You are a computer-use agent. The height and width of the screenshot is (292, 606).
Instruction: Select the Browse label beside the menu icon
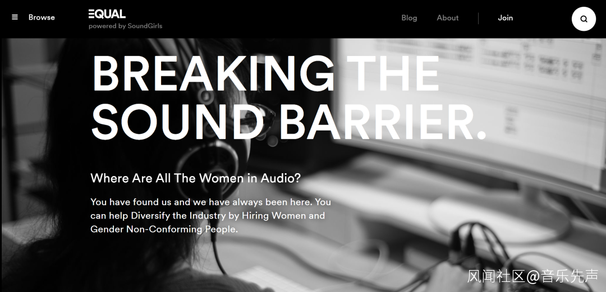(42, 17)
